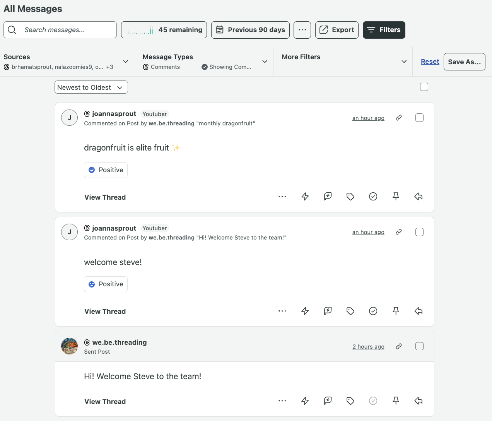This screenshot has width=492, height=421.
Task: Reply to the "welcome steve!" comment
Action: pos(418,311)
